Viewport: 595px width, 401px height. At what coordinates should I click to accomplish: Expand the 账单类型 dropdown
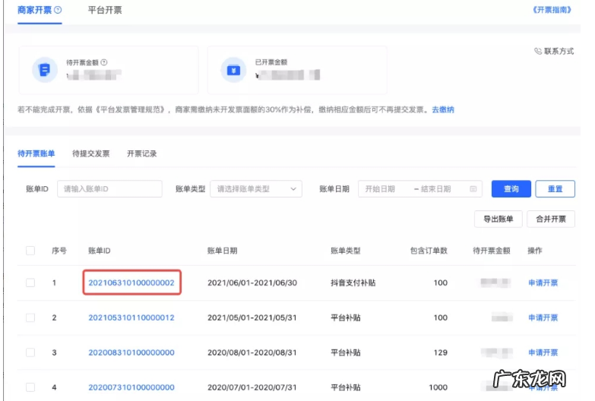tap(256, 189)
